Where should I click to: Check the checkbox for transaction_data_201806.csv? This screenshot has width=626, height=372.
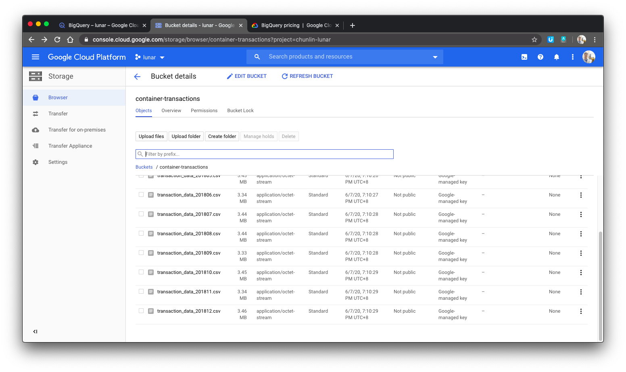click(x=141, y=194)
